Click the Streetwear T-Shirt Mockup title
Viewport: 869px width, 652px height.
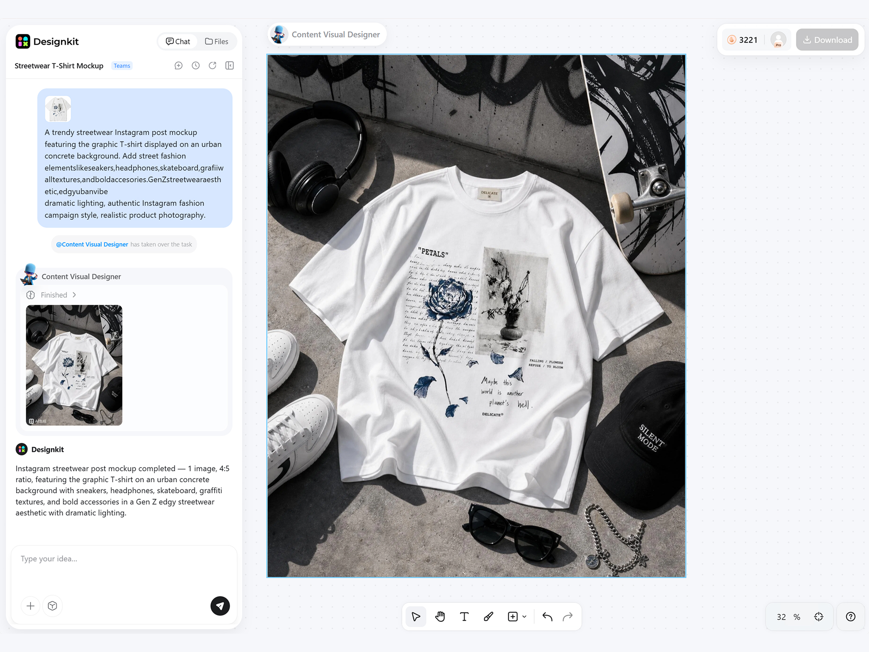point(59,66)
